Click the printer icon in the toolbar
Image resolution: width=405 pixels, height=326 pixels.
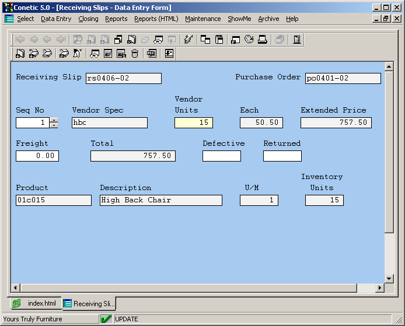[x=263, y=40]
